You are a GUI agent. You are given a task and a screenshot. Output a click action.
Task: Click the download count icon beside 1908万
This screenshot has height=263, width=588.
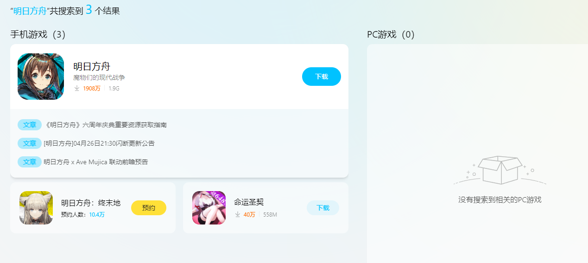(77, 88)
